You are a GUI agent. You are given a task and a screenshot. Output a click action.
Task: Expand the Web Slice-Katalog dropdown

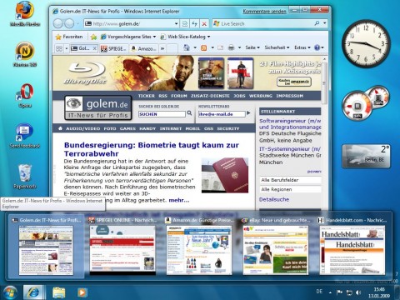pos(208,37)
